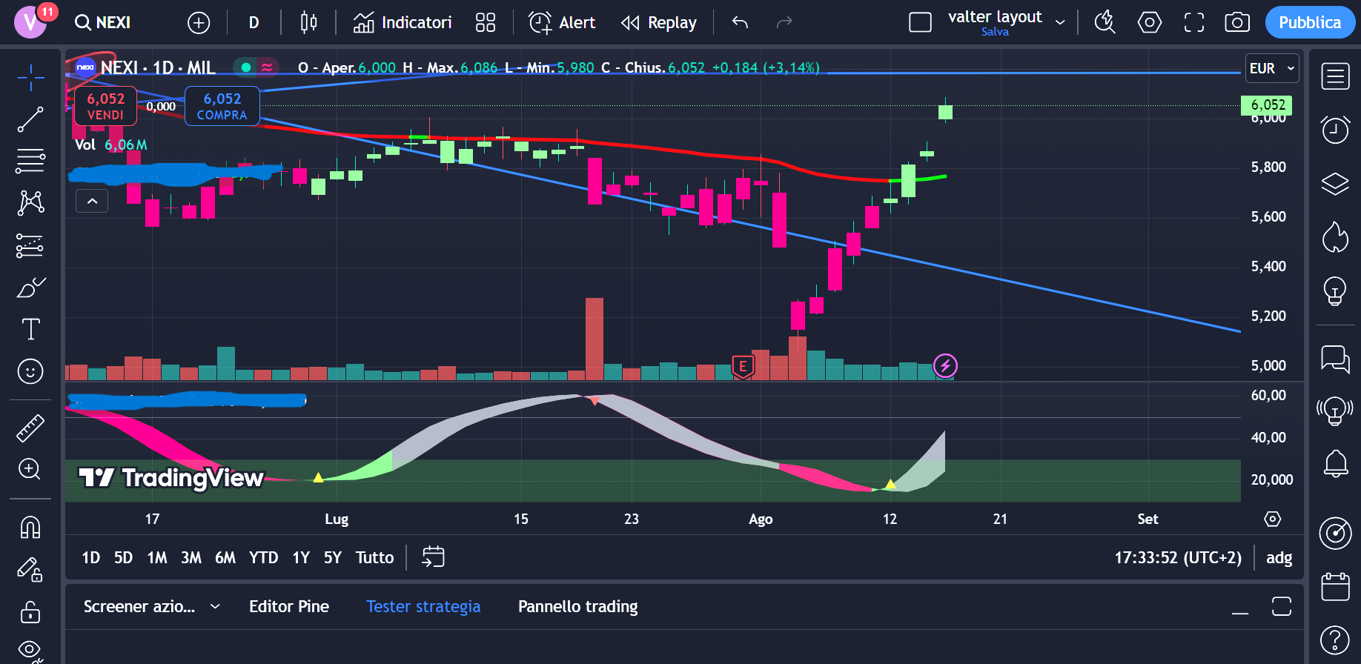Switch to the Editor Pine tab

coord(289,606)
